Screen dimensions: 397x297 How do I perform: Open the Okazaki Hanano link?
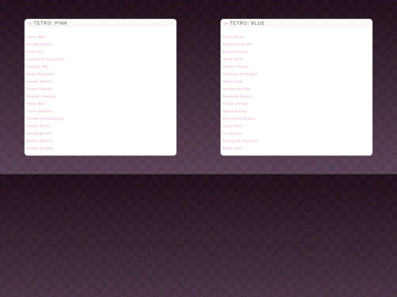41,96
